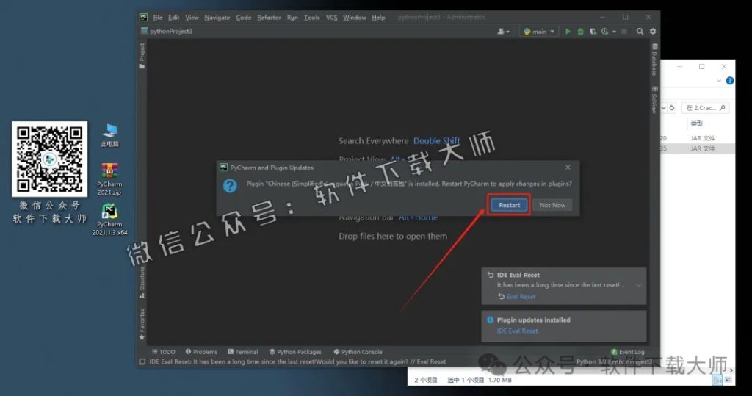Start debugging with the green bug icon
The height and width of the screenshot is (396, 752).
(580, 31)
